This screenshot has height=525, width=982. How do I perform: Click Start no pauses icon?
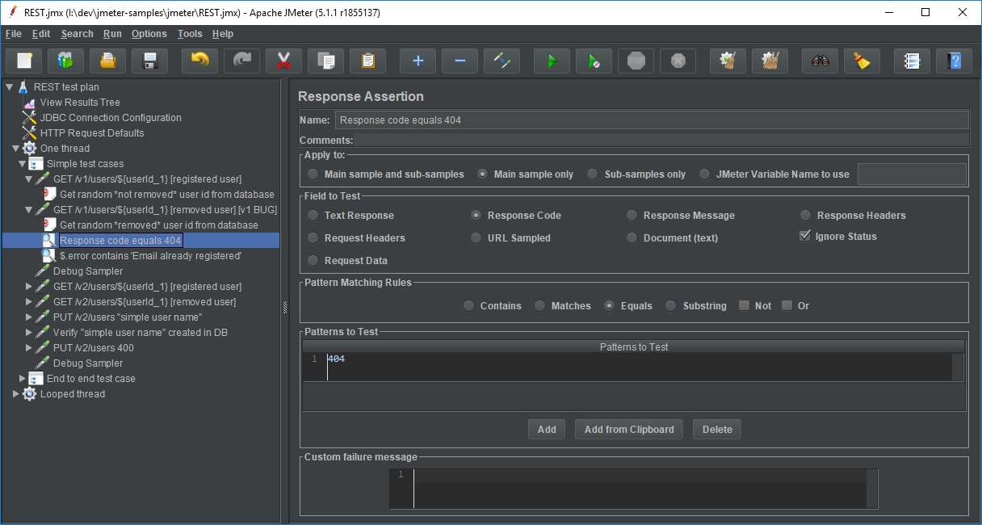(594, 61)
